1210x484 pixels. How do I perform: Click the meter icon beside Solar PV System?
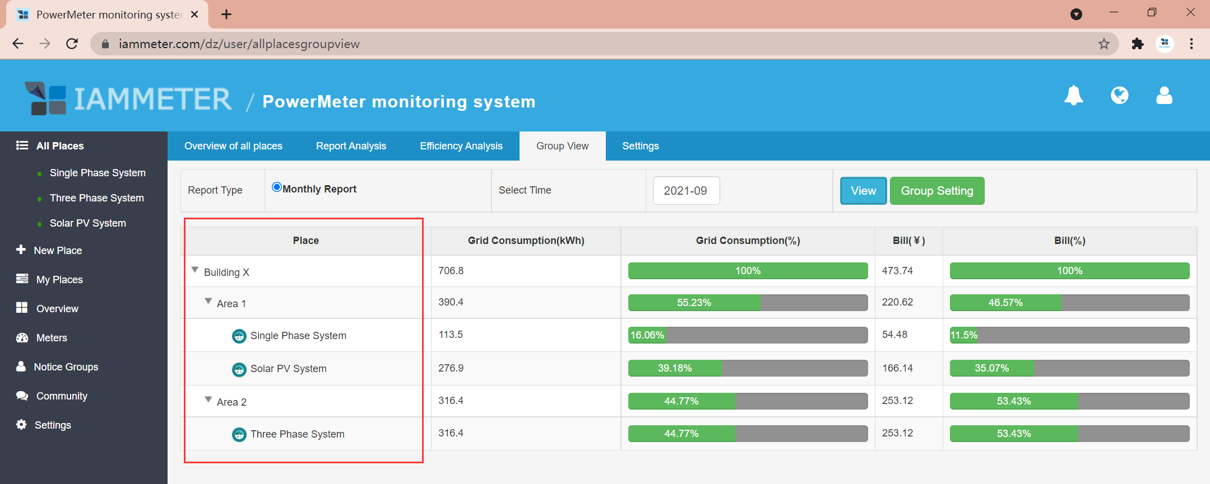[x=239, y=369]
